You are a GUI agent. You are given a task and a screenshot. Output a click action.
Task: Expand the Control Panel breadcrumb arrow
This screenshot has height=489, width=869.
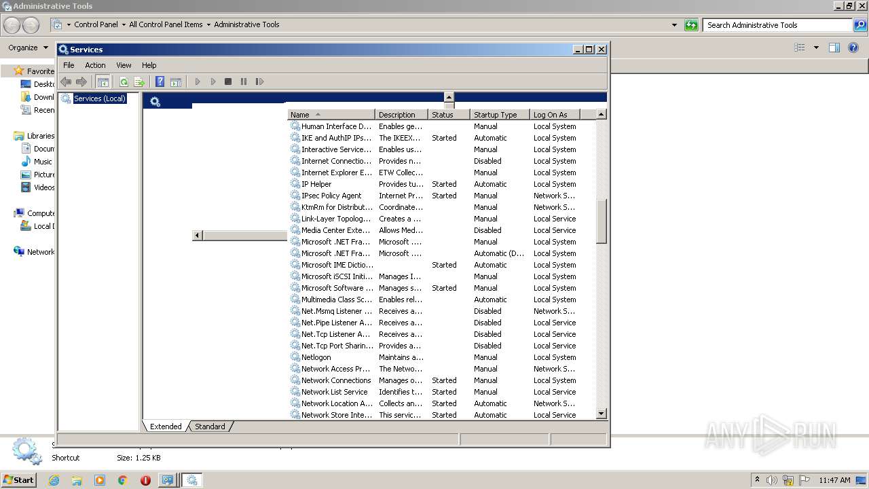(x=123, y=24)
